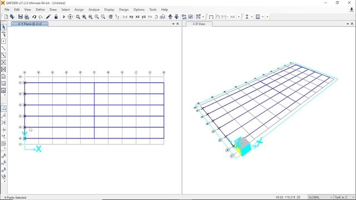The width and height of the screenshot is (356, 200).
Task: Open the Help menu
Action: pyautogui.click(x=165, y=9)
